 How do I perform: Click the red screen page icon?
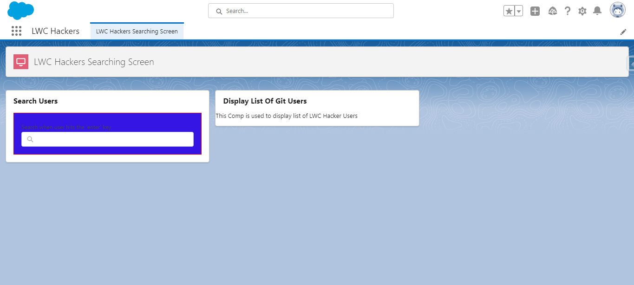click(x=21, y=62)
